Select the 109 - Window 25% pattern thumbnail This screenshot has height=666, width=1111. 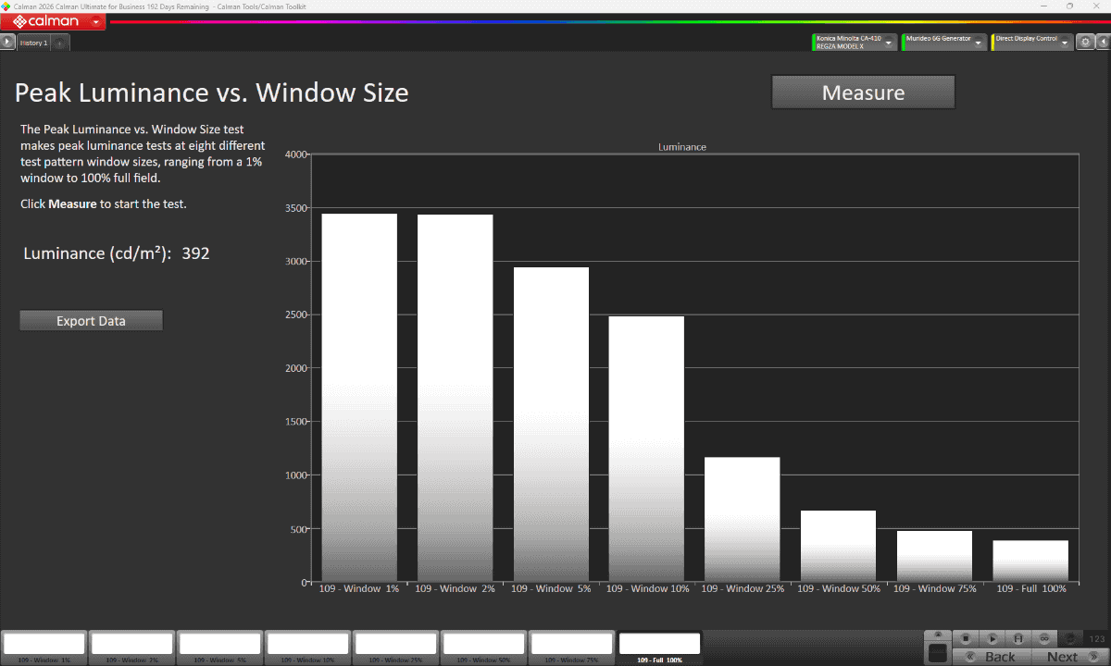coord(395,647)
